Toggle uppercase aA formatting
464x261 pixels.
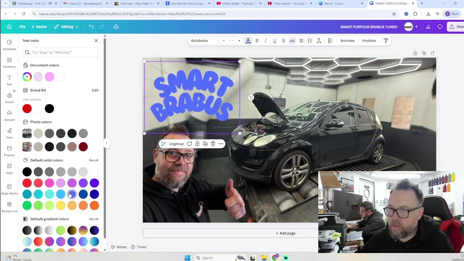(x=292, y=41)
